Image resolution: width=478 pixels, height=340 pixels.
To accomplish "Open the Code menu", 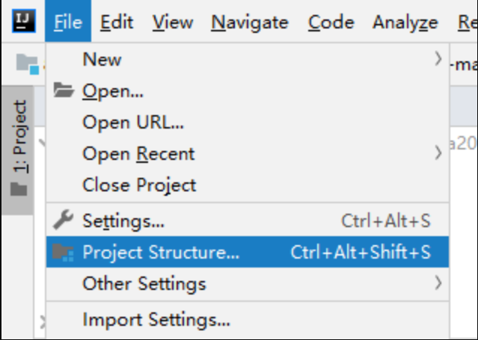I will [330, 23].
